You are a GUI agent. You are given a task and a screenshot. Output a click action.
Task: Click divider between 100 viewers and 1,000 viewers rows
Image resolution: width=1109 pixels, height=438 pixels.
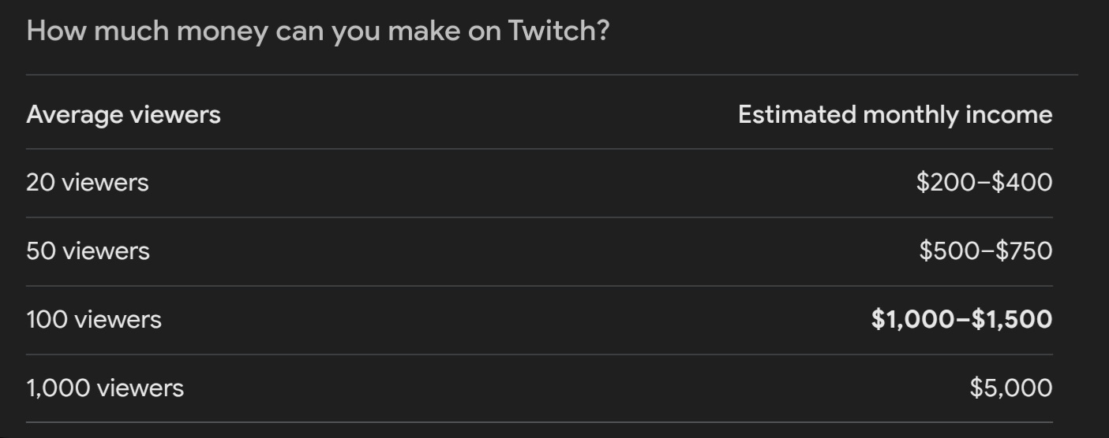coord(538,354)
